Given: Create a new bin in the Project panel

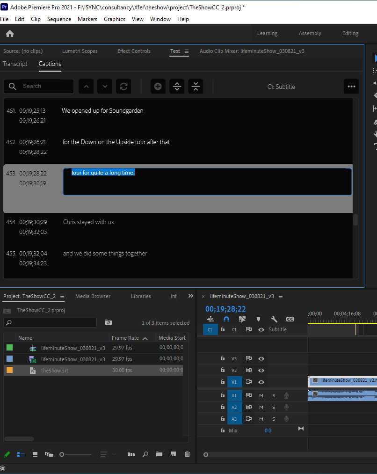Looking at the screenshot, I should (x=159, y=454).
